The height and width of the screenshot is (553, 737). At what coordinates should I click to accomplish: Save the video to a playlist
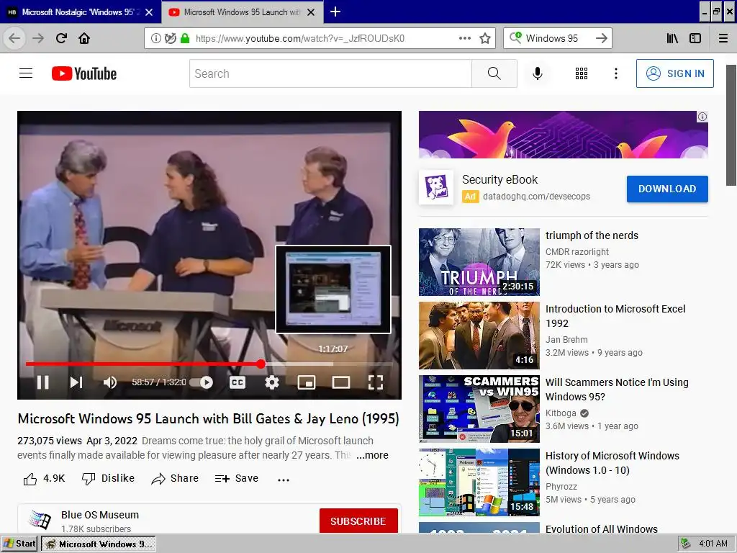[236, 479]
